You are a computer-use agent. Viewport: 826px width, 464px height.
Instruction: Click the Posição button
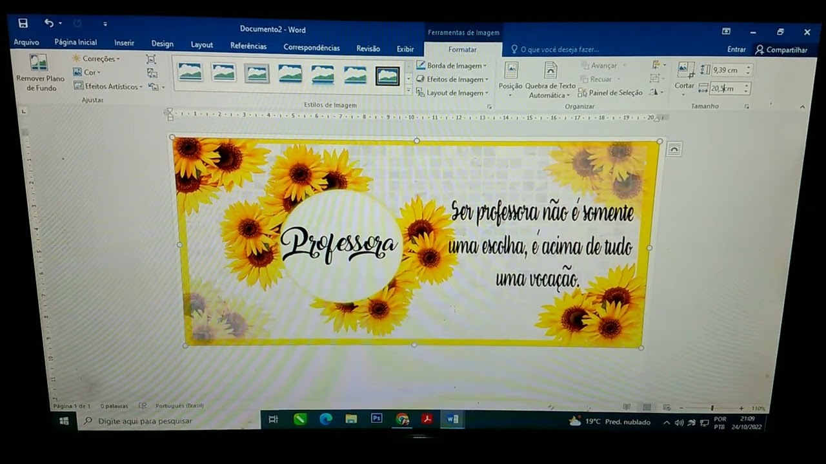click(510, 79)
